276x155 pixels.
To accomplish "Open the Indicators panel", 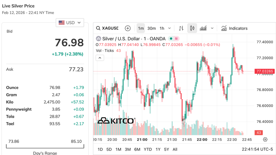I will coord(234,28).
